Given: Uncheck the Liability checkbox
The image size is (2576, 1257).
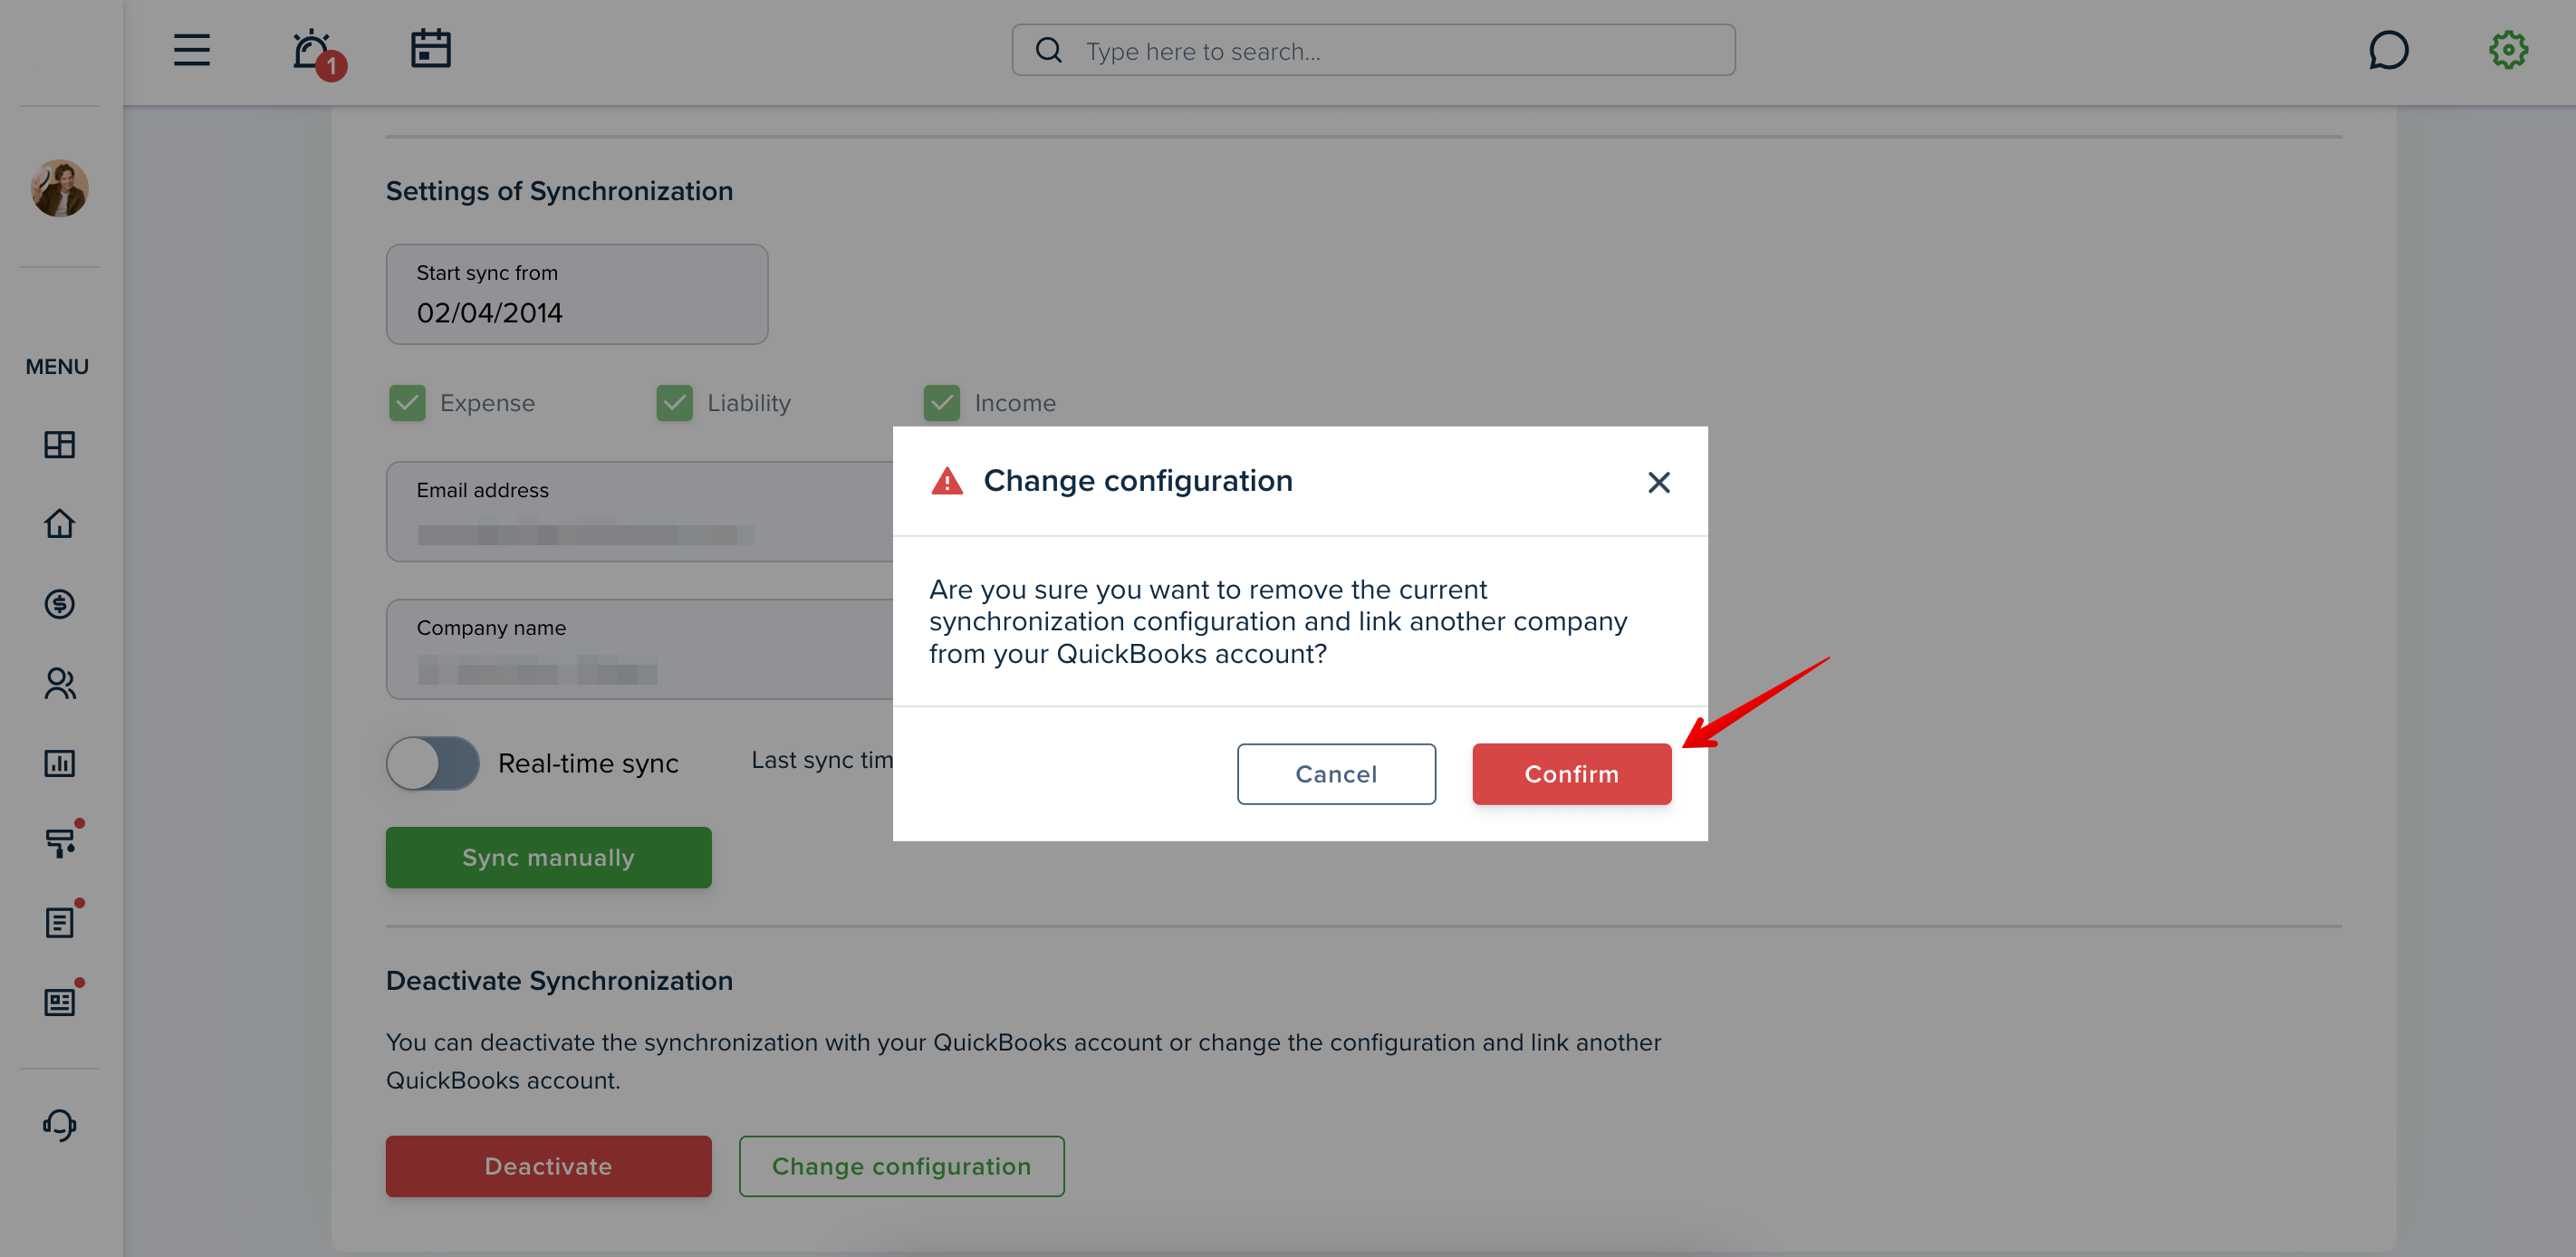Looking at the screenshot, I should click(x=674, y=403).
